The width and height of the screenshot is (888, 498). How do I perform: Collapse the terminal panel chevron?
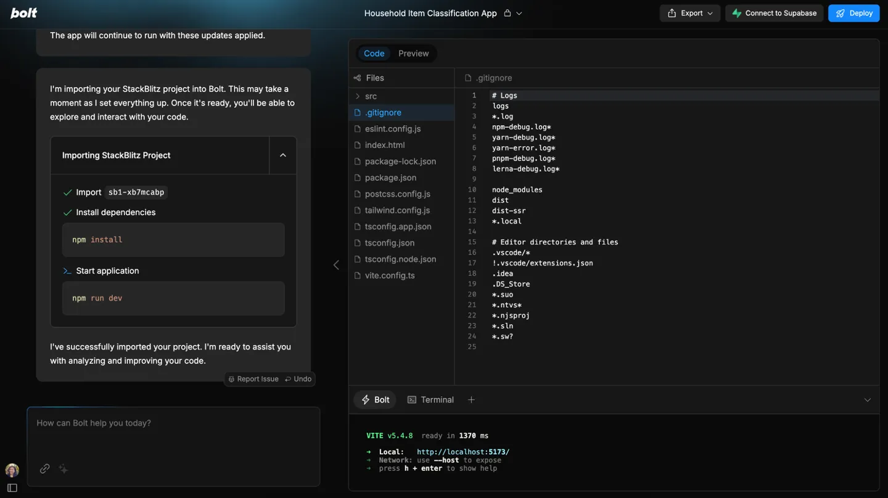click(867, 400)
